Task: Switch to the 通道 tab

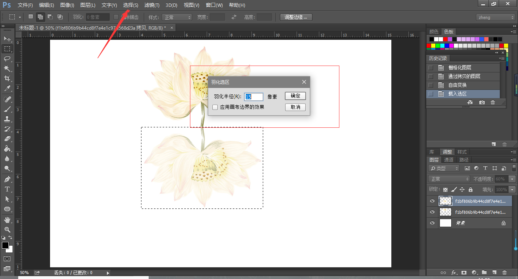Action: coord(449,160)
